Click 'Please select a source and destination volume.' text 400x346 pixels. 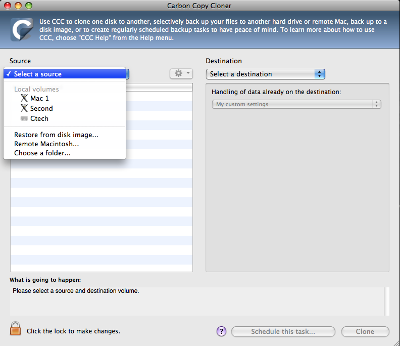(76, 291)
